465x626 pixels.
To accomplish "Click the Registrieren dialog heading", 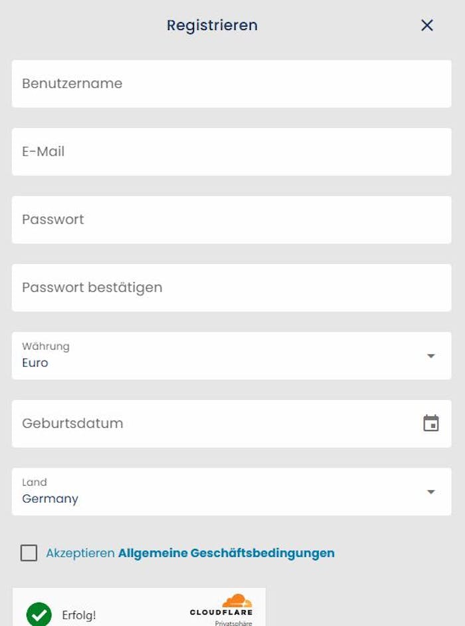I will (x=212, y=25).
